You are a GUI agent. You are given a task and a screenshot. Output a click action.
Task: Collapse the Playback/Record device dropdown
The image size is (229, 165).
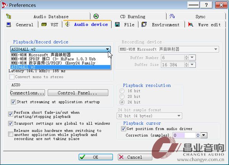point(108,49)
